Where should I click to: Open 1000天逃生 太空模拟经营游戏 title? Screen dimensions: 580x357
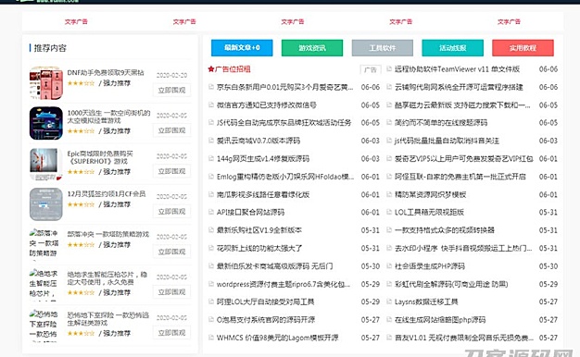click(108, 117)
